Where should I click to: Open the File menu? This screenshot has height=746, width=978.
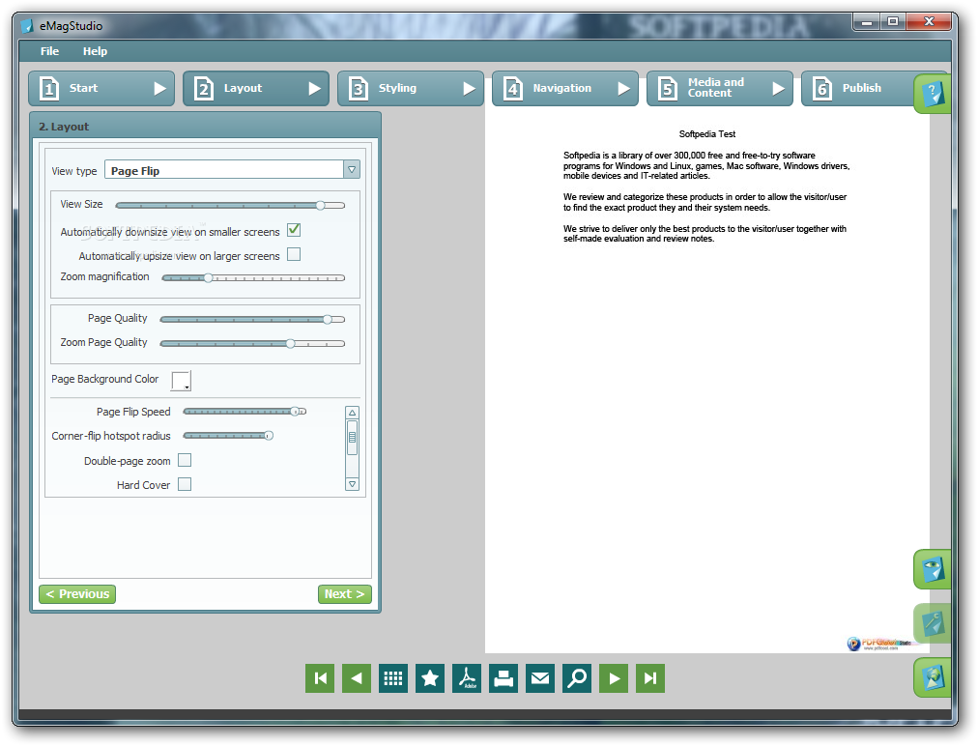tap(50, 51)
